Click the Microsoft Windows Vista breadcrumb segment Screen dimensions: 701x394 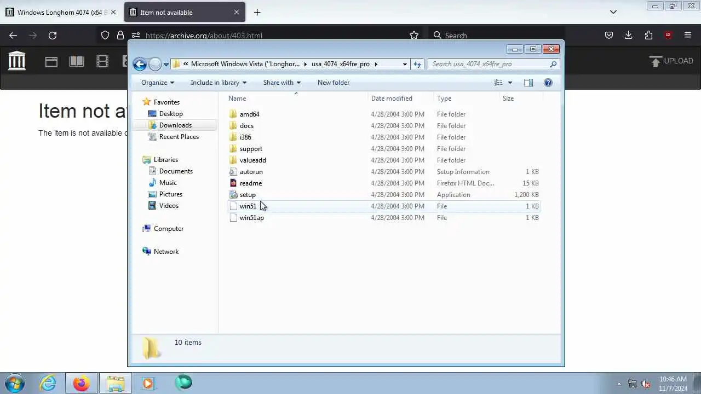click(x=245, y=64)
